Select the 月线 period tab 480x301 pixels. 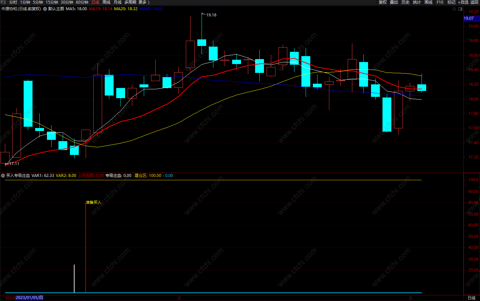tap(118, 2)
